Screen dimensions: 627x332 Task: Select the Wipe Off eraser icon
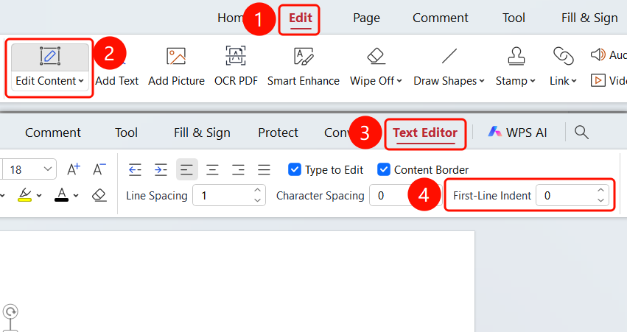click(x=376, y=56)
